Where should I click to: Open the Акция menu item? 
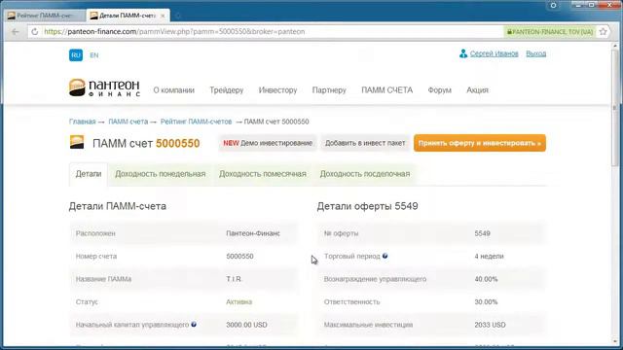tap(477, 90)
